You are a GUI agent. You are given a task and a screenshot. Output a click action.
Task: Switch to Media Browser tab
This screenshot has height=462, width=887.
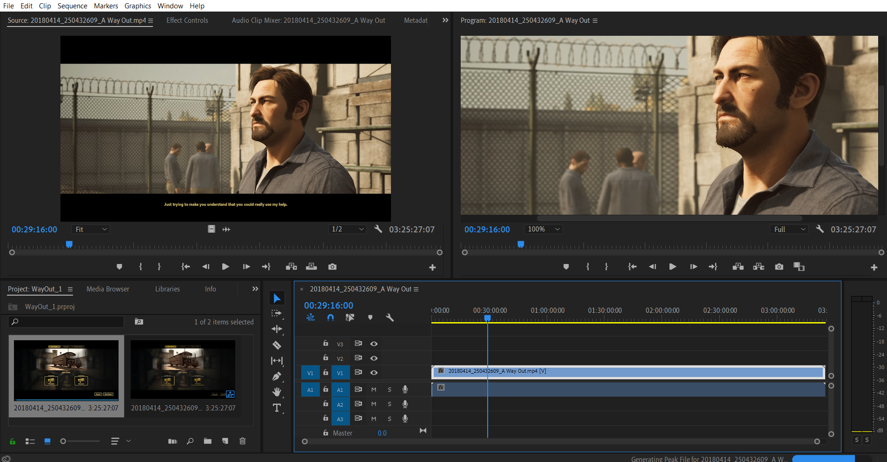coord(108,289)
